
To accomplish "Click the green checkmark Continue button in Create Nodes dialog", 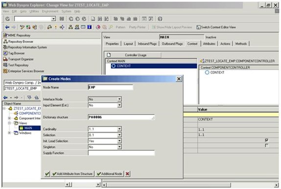I will coord(47,174).
